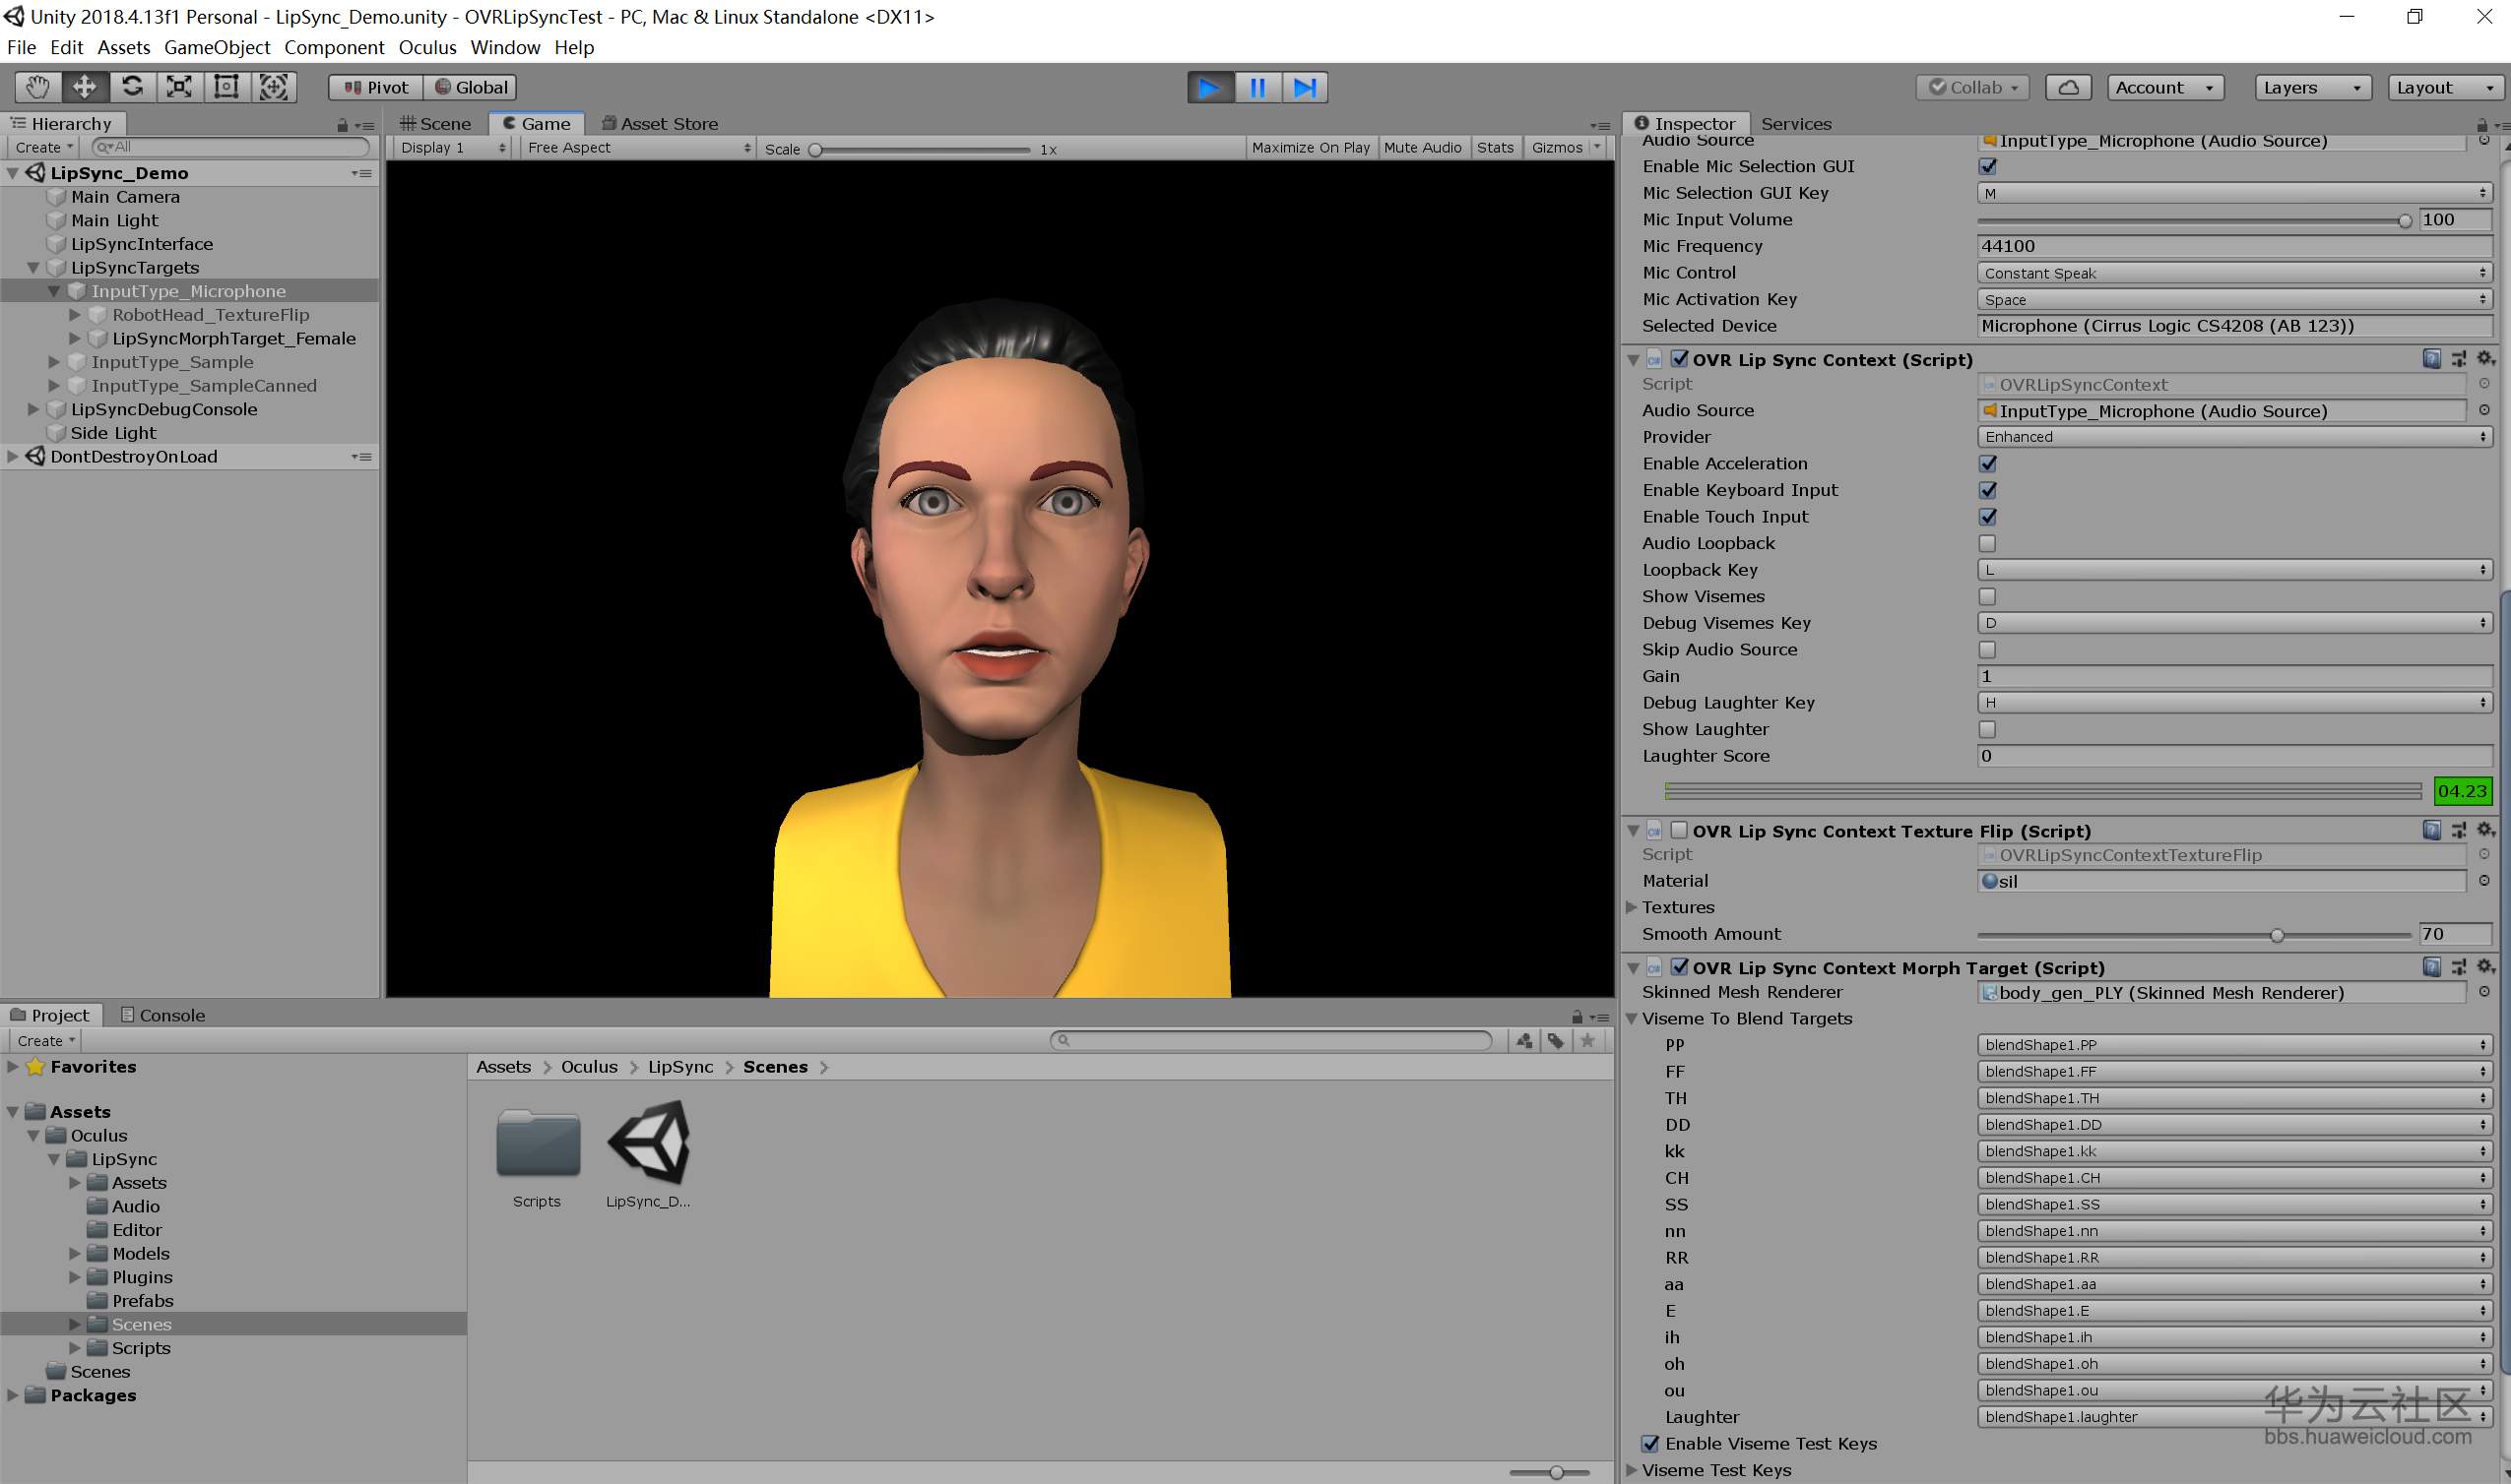Select the Rotate tool icon
Screen dimensions: 2511x1484
point(132,87)
